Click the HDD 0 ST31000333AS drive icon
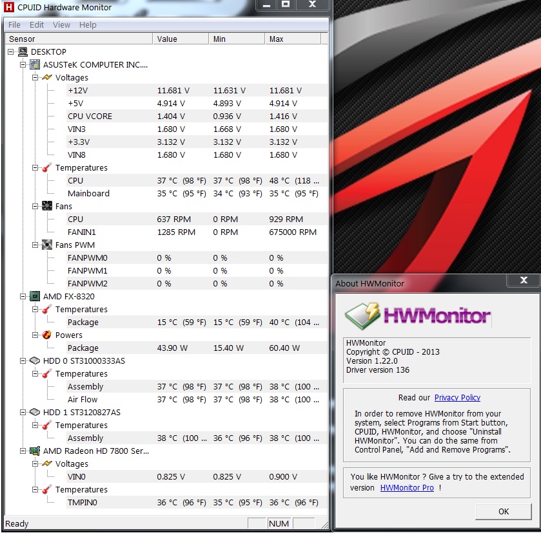Image resolution: width=541 pixels, height=533 pixels. [x=35, y=360]
